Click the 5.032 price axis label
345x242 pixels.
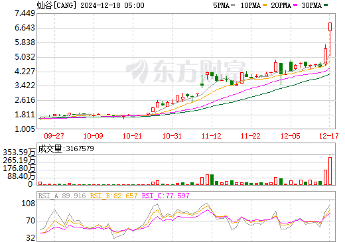point(25,57)
